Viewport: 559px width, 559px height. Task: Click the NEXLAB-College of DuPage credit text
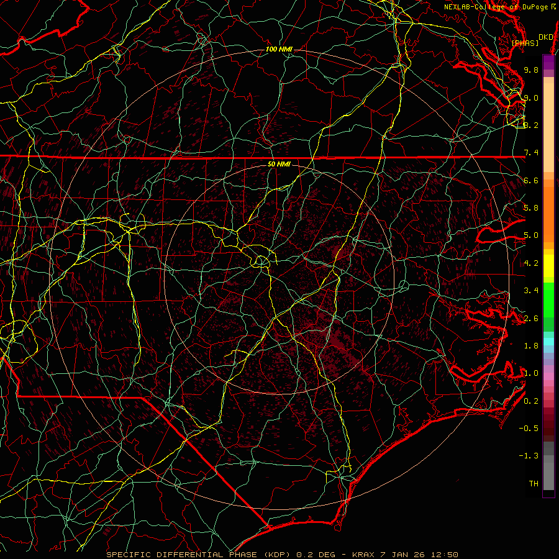pos(496,7)
